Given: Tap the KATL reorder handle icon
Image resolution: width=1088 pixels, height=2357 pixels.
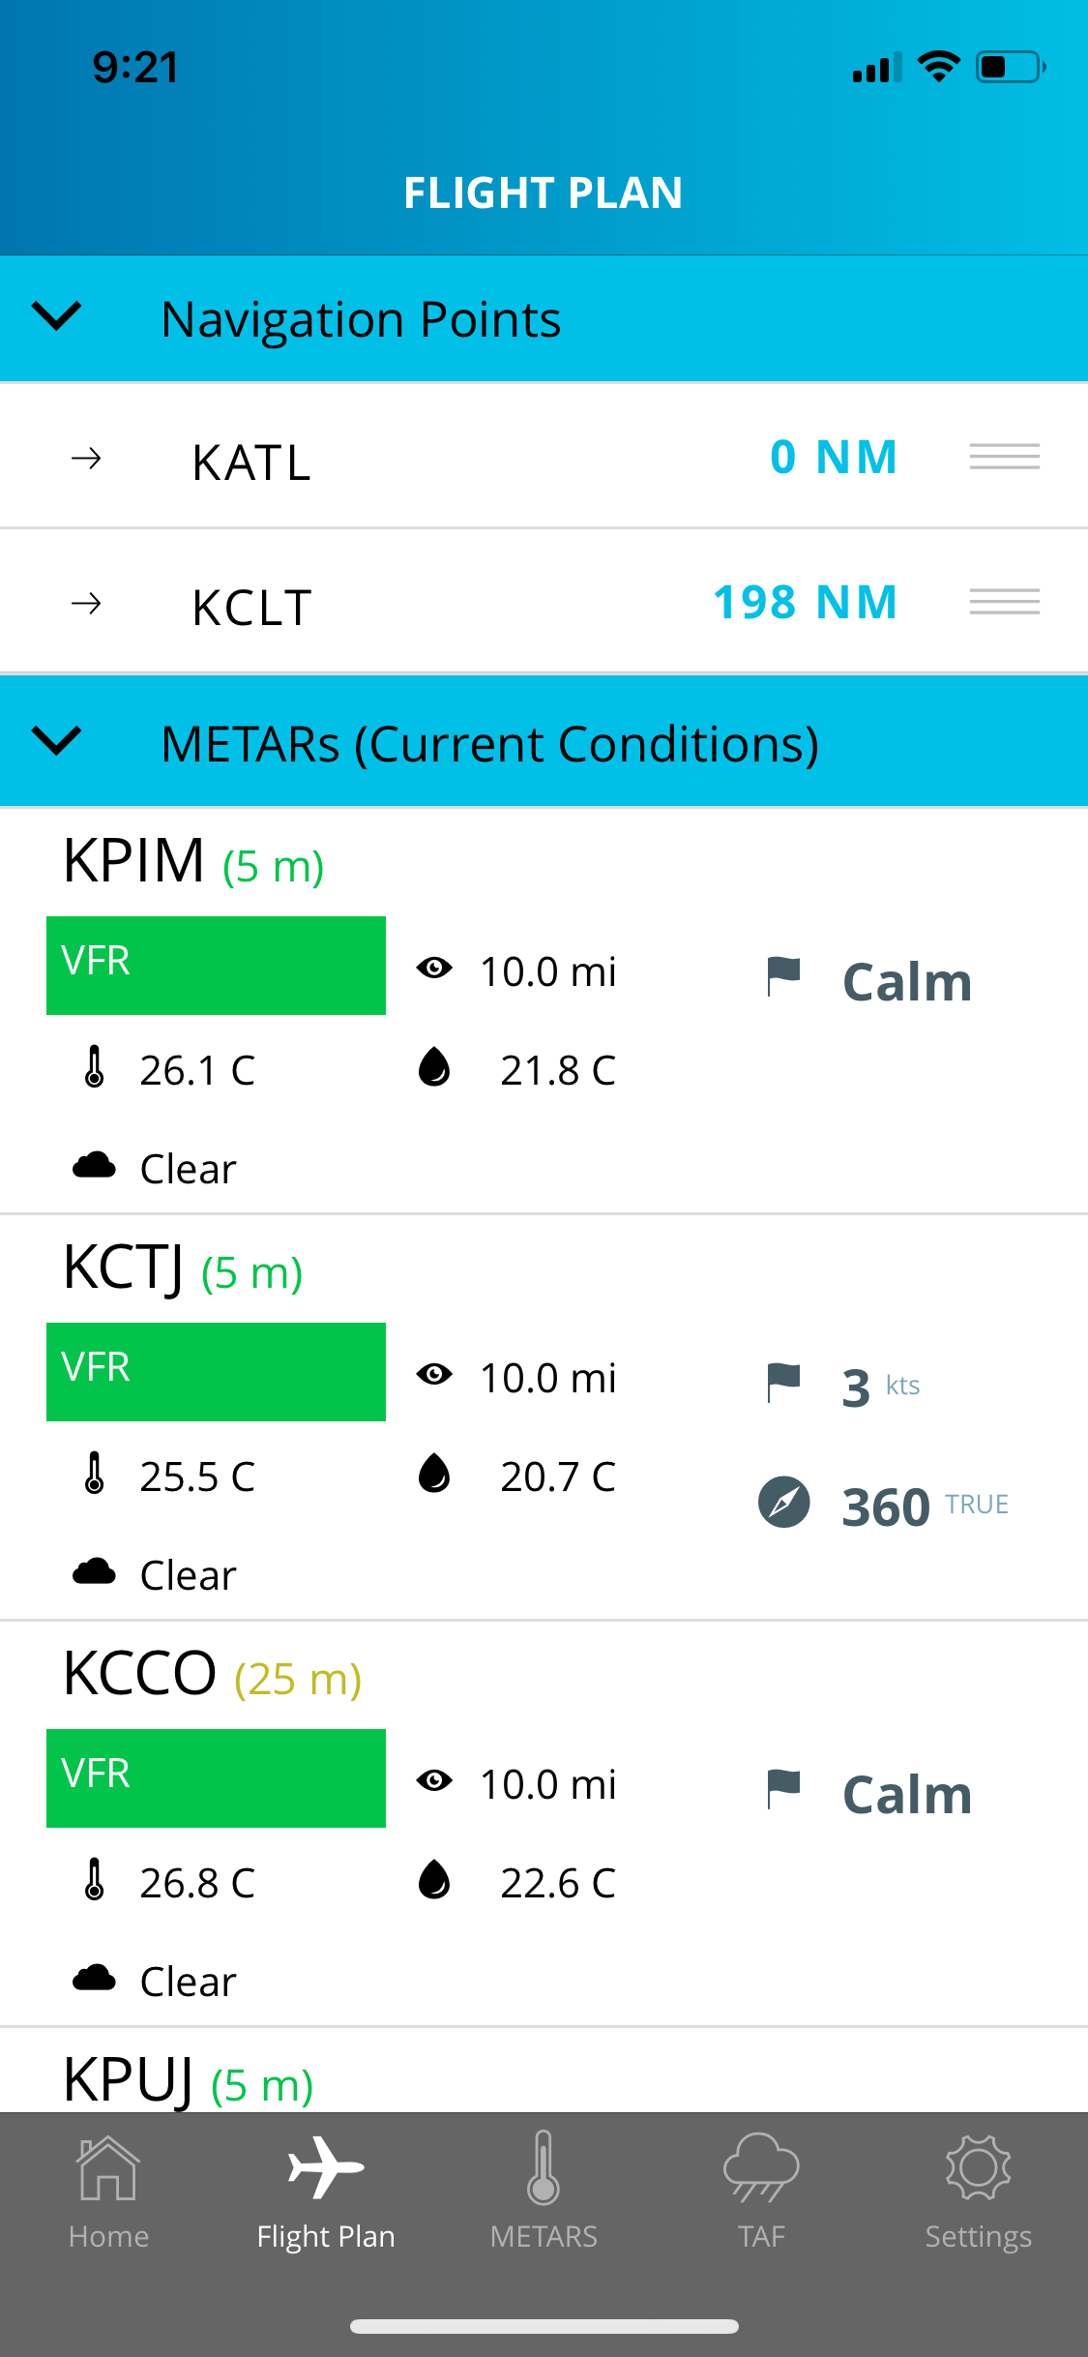Looking at the screenshot, I should (x=1005, y=457).
